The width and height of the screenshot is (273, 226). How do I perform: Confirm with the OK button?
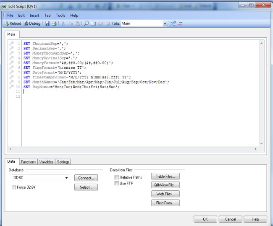(x=205, y=219)
